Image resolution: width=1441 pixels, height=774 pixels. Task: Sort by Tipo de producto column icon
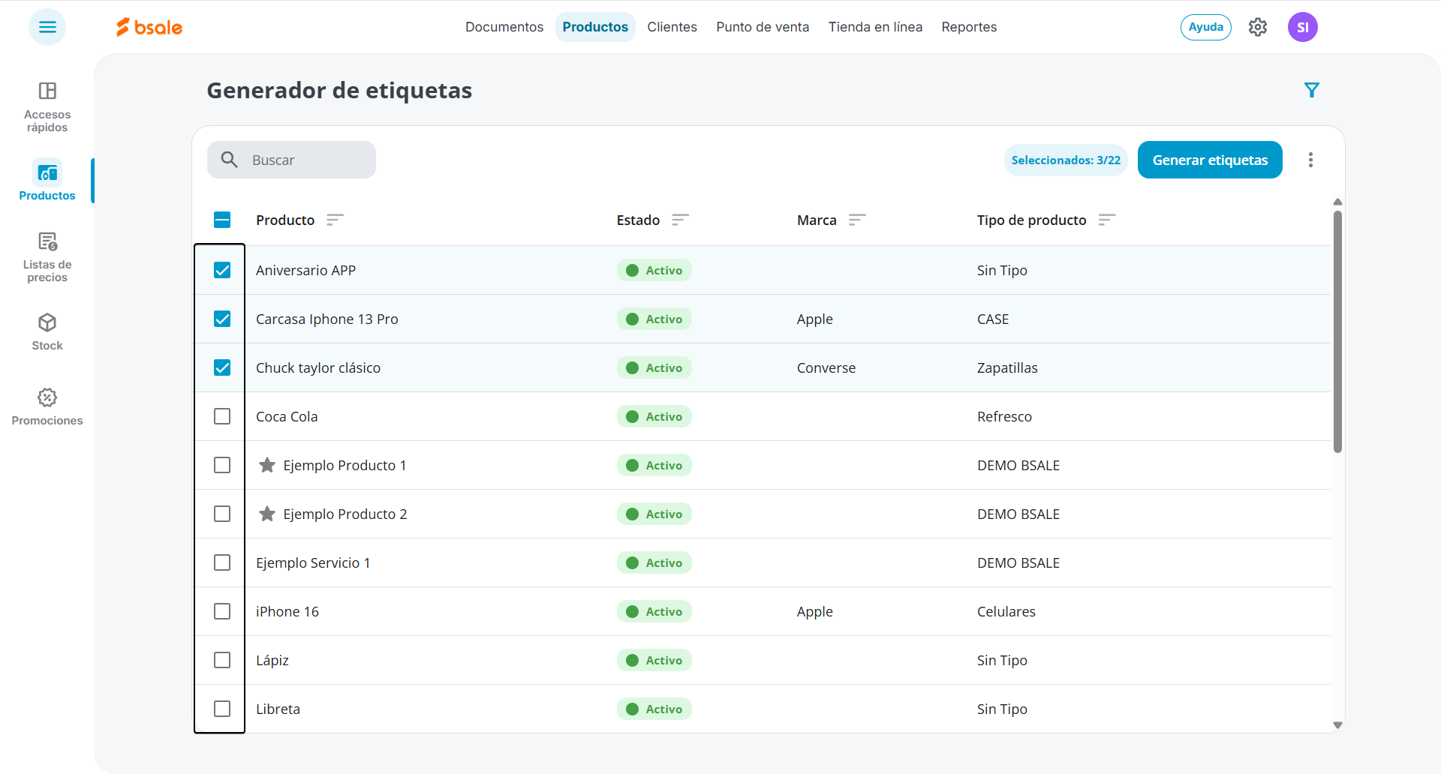pos(1107,220)
